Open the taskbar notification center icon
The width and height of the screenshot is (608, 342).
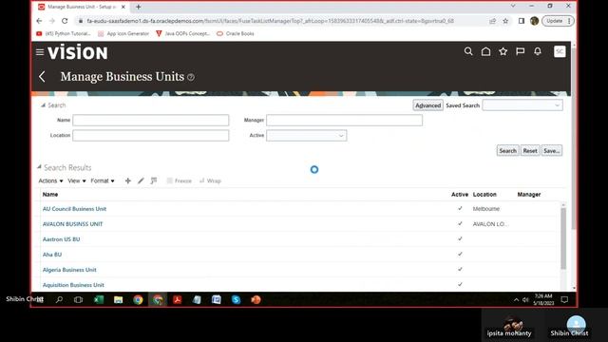564,299
